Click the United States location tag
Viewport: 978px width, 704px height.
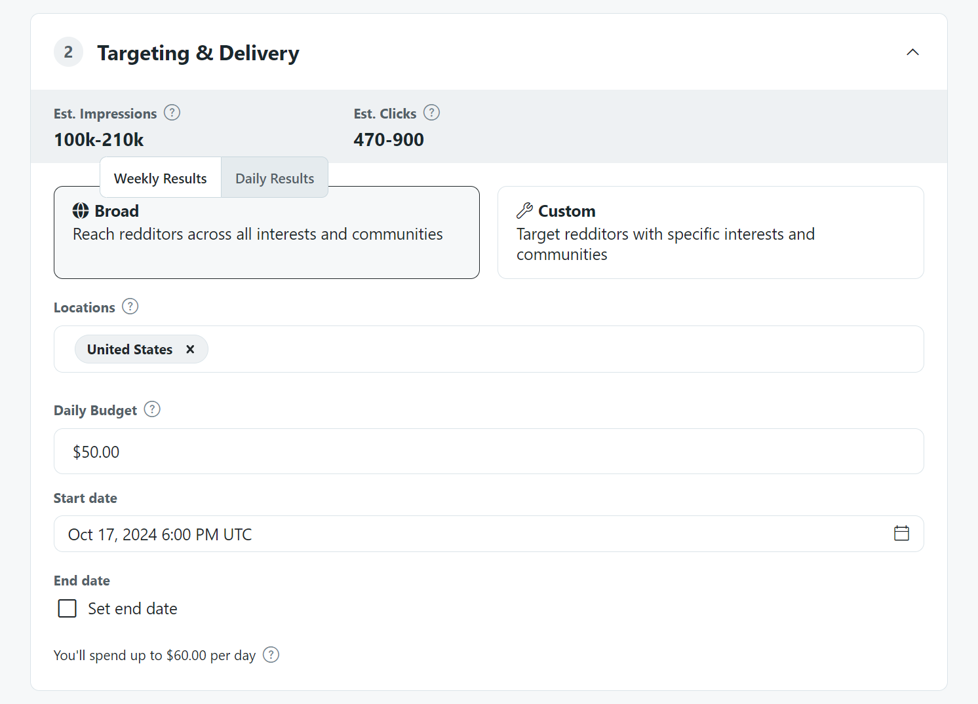[x=142, y=349]
